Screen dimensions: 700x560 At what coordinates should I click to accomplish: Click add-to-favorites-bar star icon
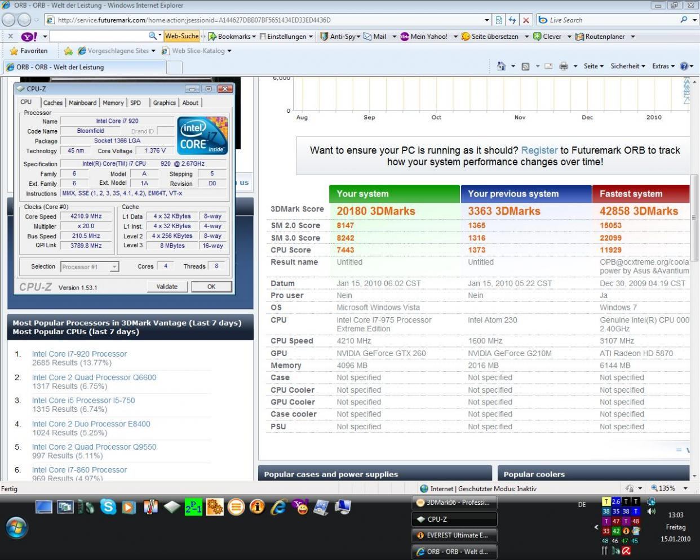68,51
